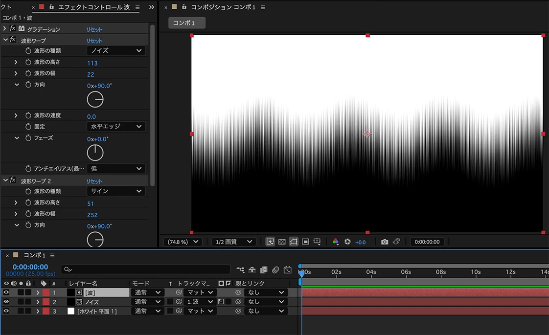
Task: Toggle the fx switch for 波形ワープ 2 effect
Action: pos(13,180)
